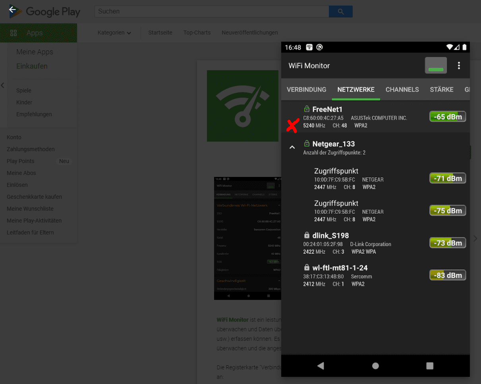The height and width of the screenshot is (384, 481).
Task: Click the -75 dBm signal strength bar
Action: pyautogui.click(x=448, y=210)
